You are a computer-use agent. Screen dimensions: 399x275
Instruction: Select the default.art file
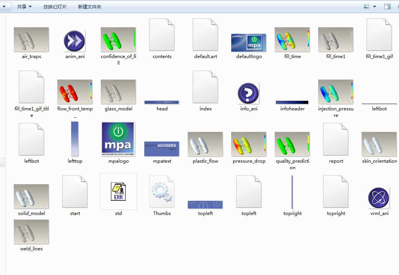(x=205, y=35)
